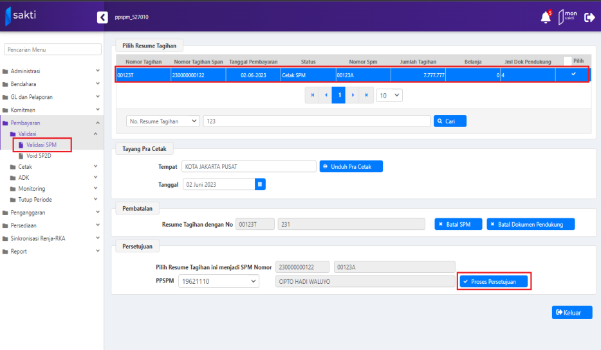Image resolution: width=601 pixels, height=350 pixels.
Task: Open Validasi SPM menu item
Action: (x=41, y=145)
